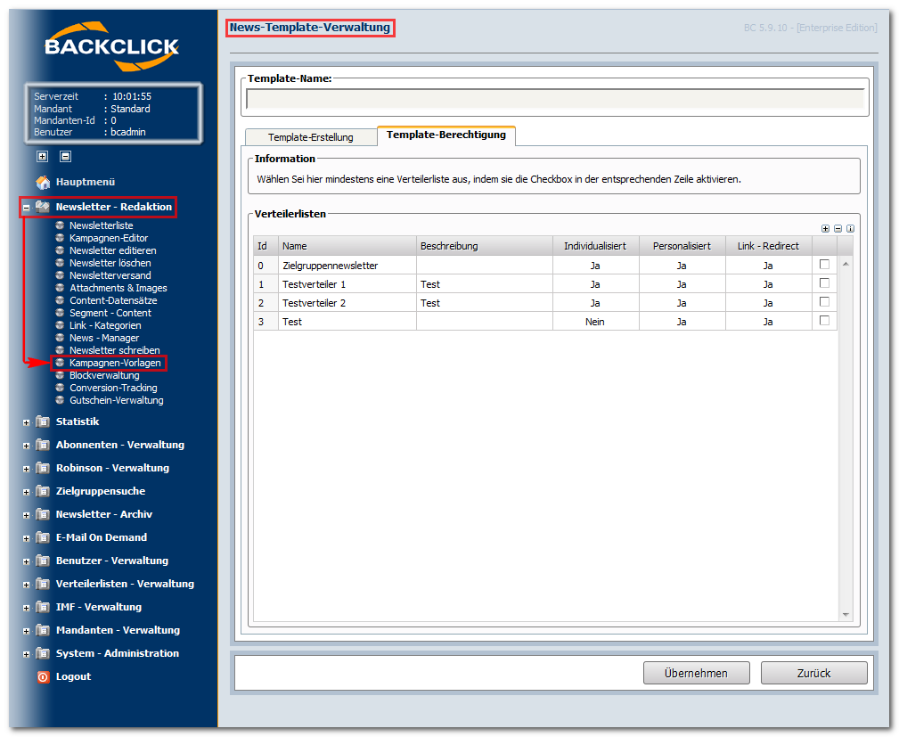
Task: Click the Hauptmenü home icon
Action: click(43, 182)
